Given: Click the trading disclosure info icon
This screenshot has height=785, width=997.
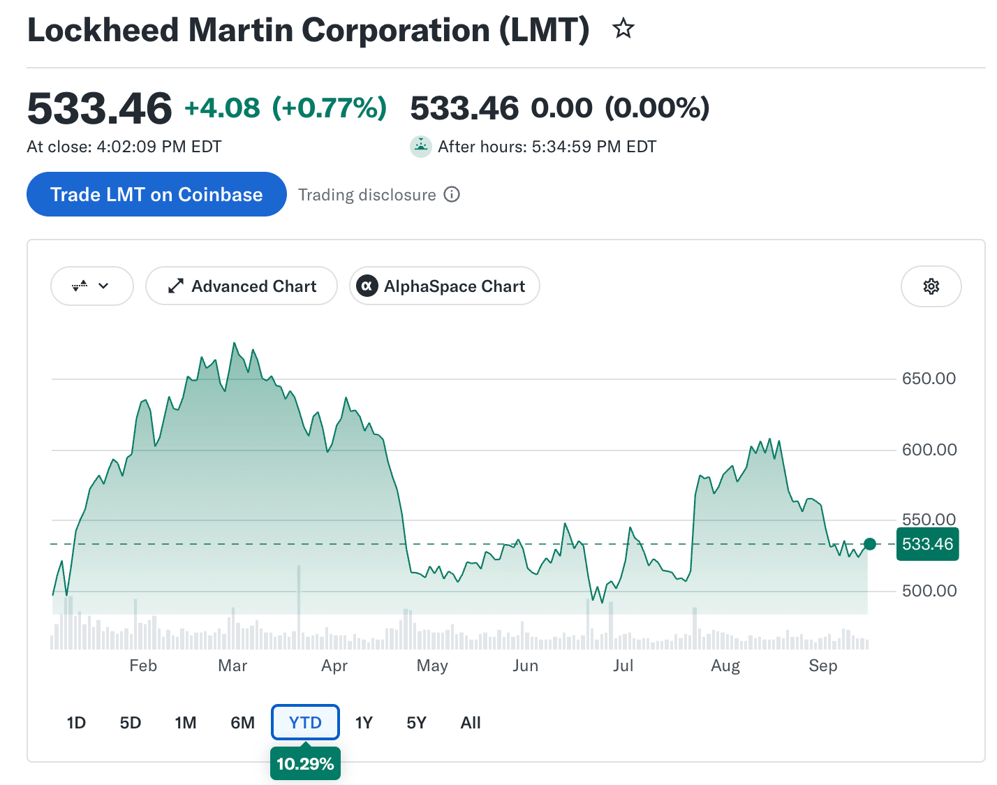Looking at the screenshot, I should click(x=452, y=194).
